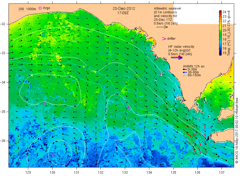Click the '(4-12h avg)QC' radar text

click(179, 50)
